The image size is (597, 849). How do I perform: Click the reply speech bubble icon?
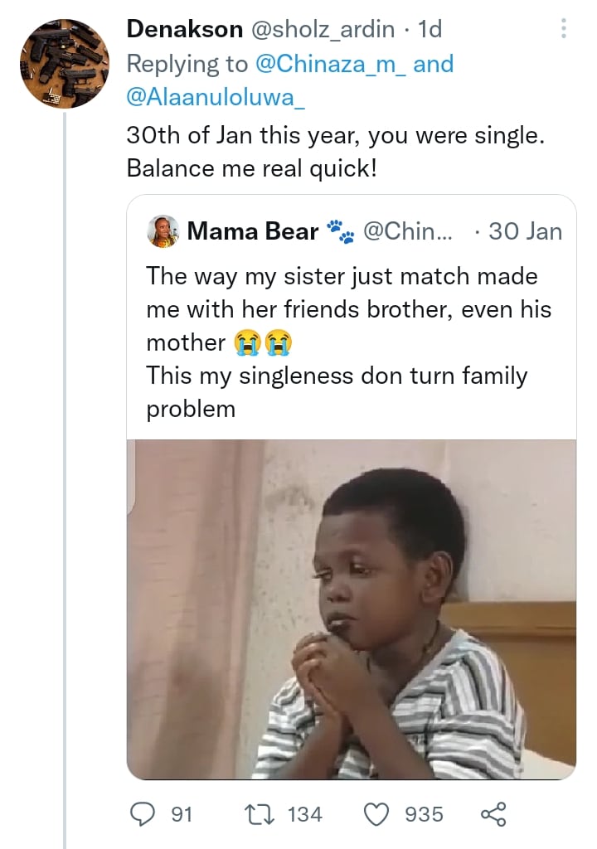click(x=143, y=814)
